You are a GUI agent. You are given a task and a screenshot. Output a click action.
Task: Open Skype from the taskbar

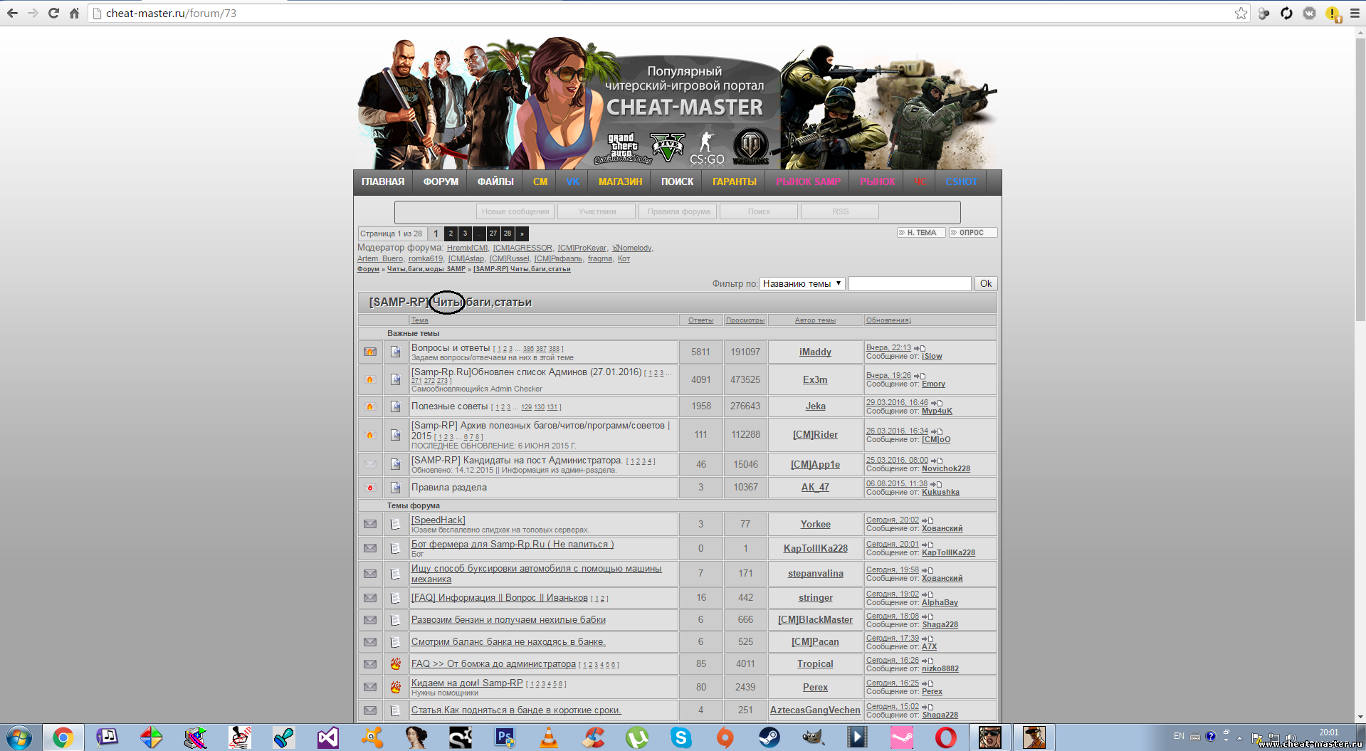(x=681, y=737)
